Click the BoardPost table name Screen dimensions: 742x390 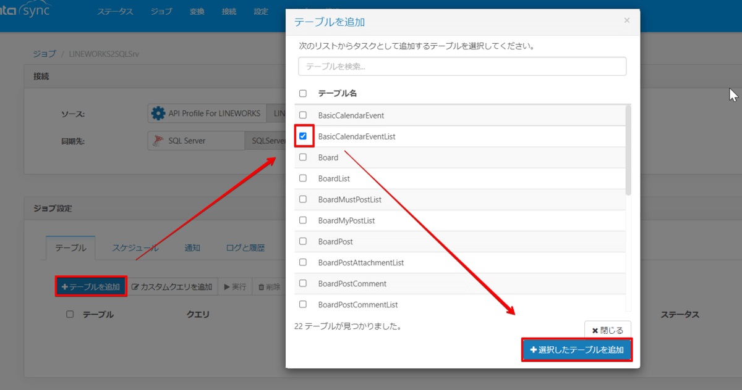coord(336,241)
